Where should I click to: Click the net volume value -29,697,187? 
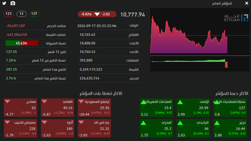coord(16,26)
